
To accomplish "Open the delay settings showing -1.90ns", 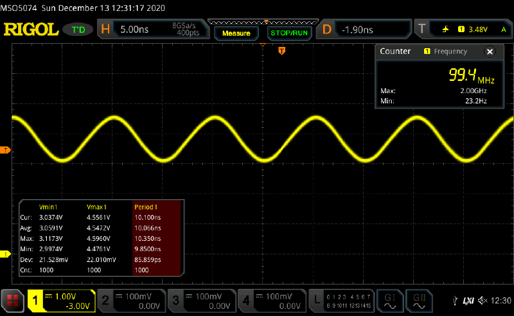I will click(365, 30).
